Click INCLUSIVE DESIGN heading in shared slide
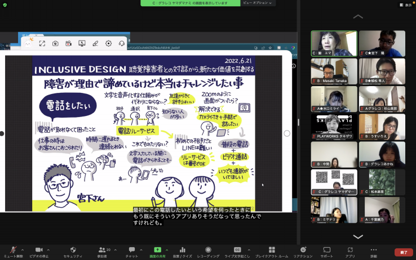Image resolution: width=416 pixels, height=260 pixels. [80, 69]
